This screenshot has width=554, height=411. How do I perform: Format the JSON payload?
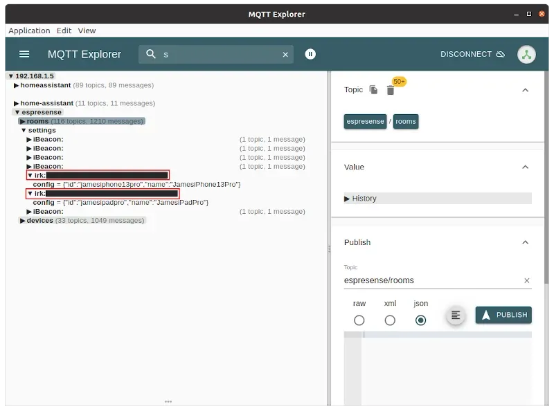pos(456,315)
